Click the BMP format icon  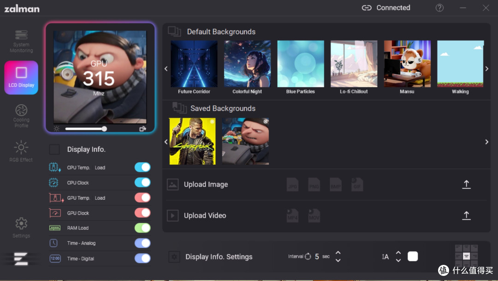click(x=335, y=185)
